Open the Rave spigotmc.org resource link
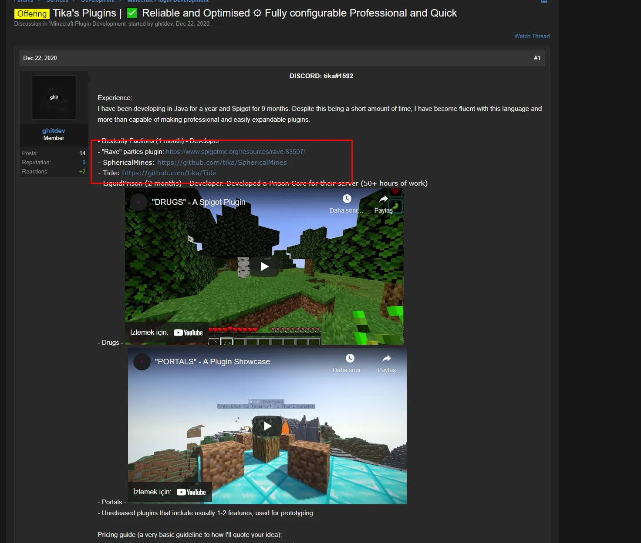 coord(235,152)
